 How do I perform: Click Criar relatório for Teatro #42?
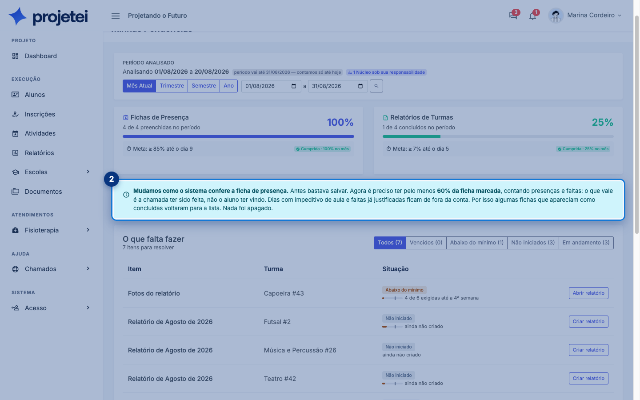click(x=588, y=379)
